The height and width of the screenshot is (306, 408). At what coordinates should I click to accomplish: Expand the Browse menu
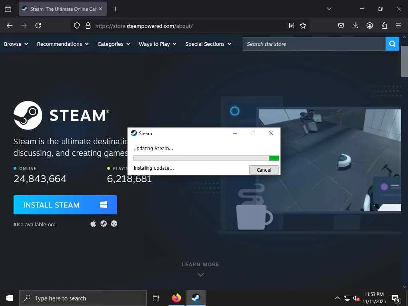[16, 44]
